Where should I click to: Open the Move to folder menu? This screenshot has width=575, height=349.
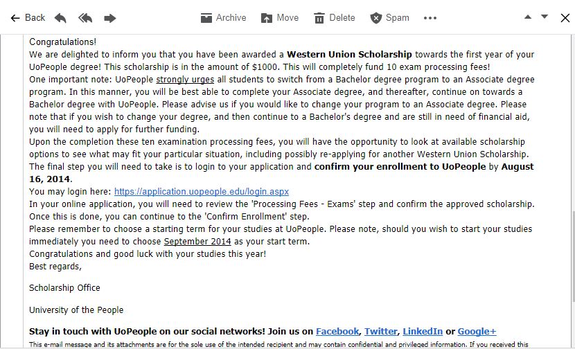point(280,18)
